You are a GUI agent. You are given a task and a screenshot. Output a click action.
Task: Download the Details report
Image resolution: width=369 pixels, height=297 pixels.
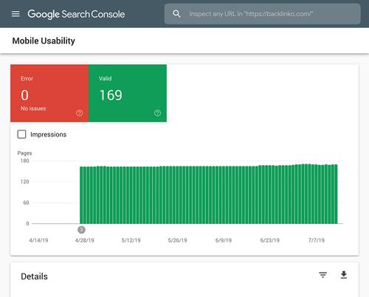click(344, 275)
